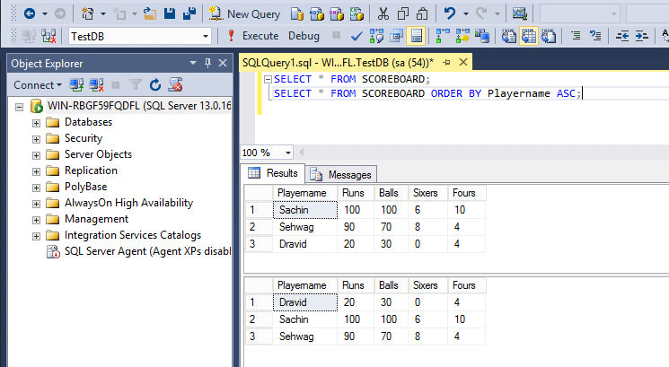Select Integration Services Catalogs node
669x367 pixels.
[x=133, y=235]
